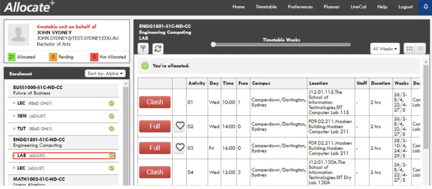The height and width of the screenshot is (189, 432).
Task: Click the Time column header
Action: (228, 83)
